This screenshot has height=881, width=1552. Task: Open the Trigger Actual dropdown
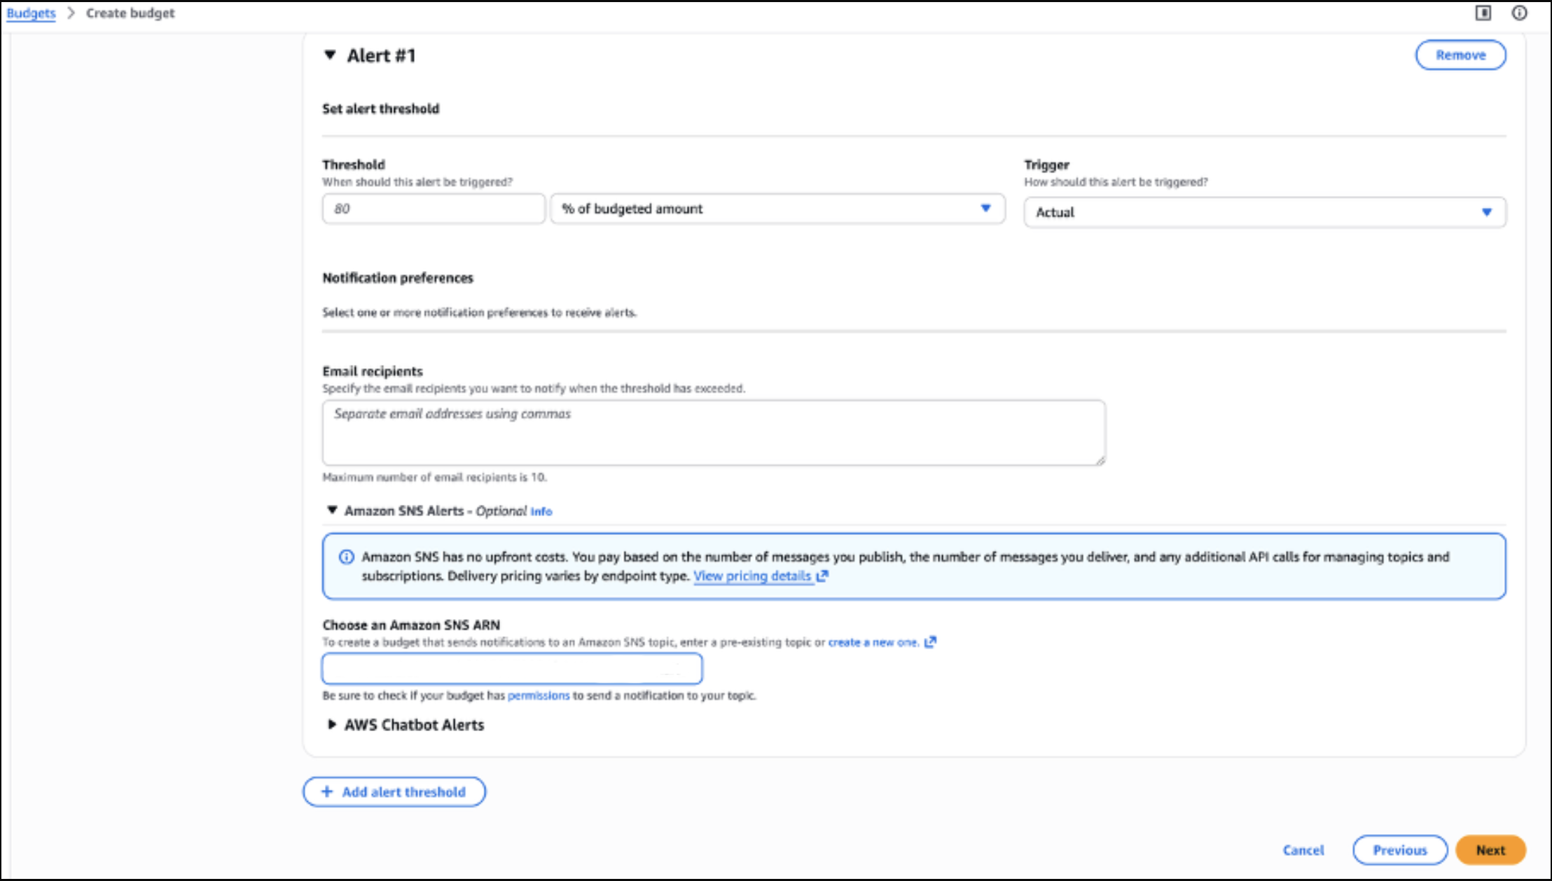(1264, 212)
